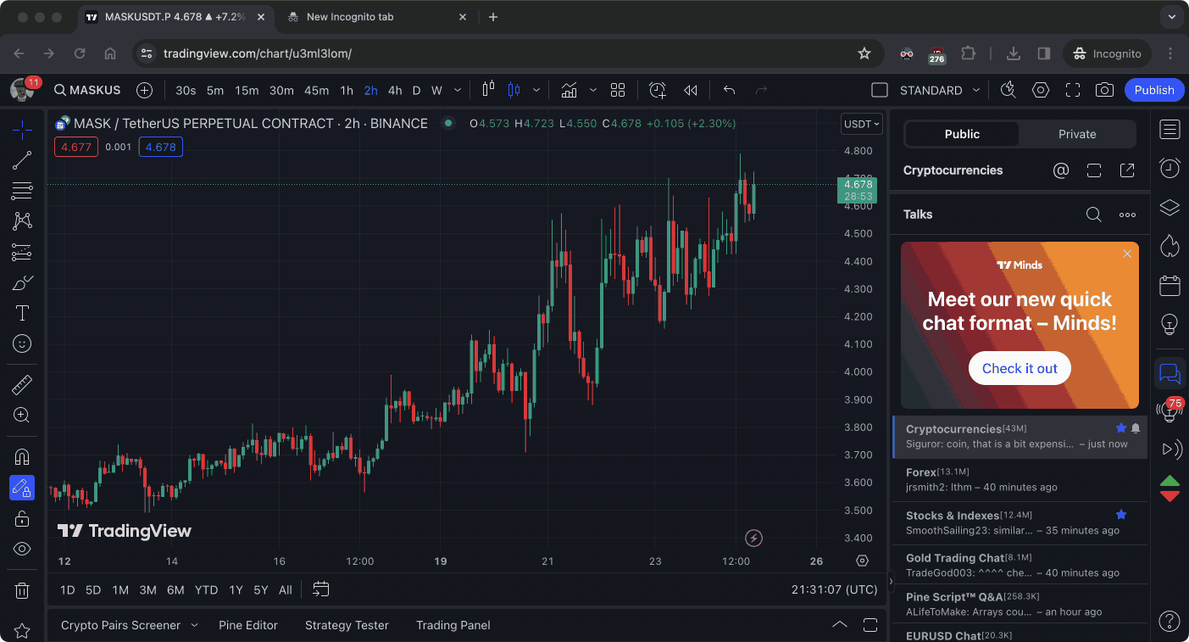The height and width of the screenshot is (642, 1189).
Task: Open the help center question mark icon
Action: 1170,621
